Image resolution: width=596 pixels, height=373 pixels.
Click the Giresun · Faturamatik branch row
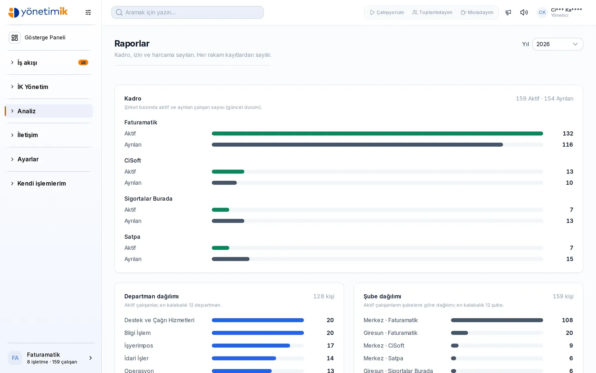468,333
